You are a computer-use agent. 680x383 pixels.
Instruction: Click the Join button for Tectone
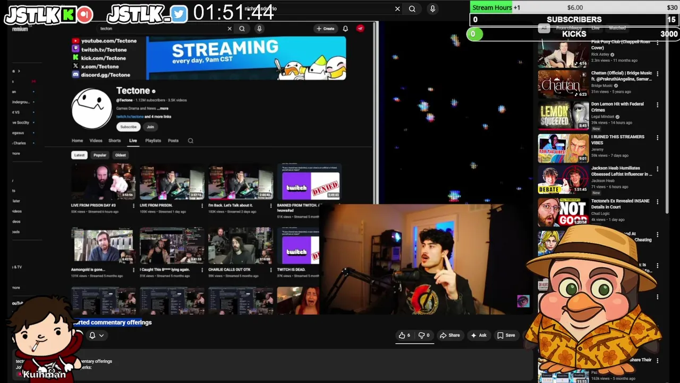coord(150,127)
